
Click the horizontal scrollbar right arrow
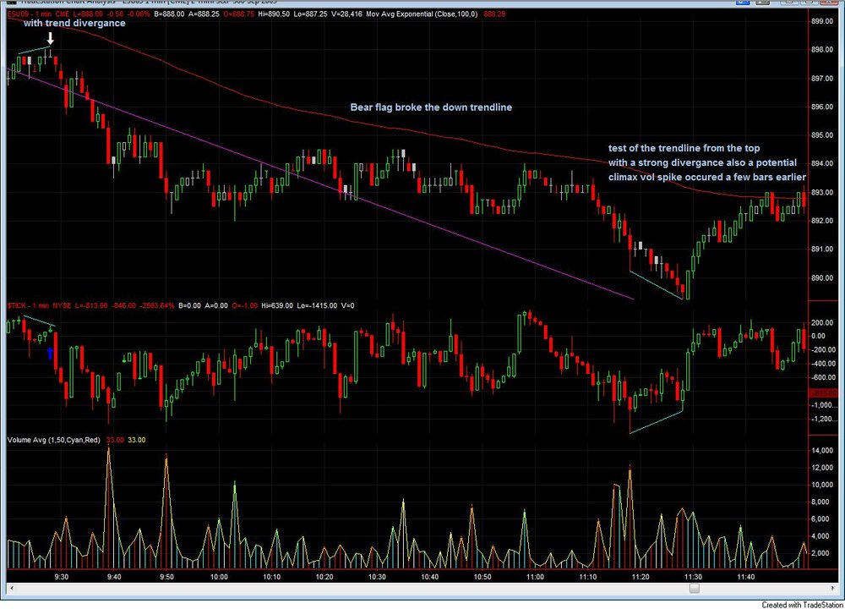[x=834, y=589]
